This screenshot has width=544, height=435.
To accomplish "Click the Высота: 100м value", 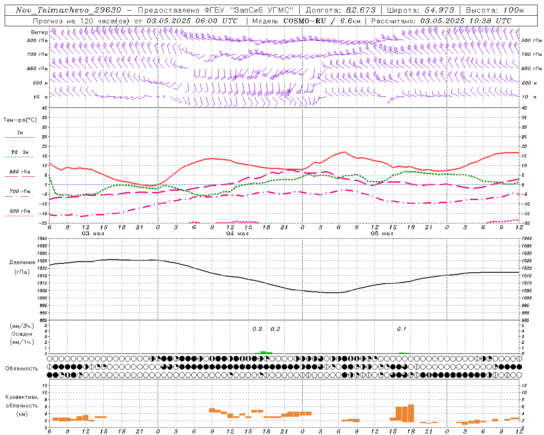I will (x=495, y=10).
